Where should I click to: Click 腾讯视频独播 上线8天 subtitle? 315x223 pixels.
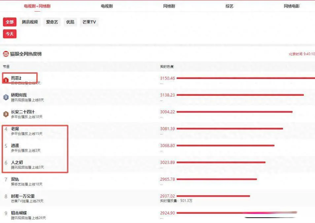tap(27, 100)
